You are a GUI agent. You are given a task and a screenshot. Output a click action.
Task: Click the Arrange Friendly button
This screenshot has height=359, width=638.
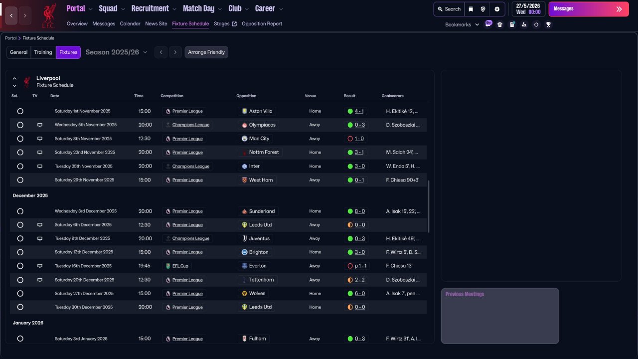[206, 52]
